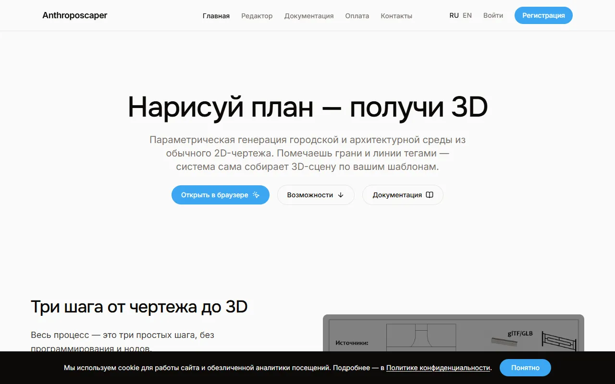Open the Оплата nav link
The height and width of the screenshot is (384, 615).
point(357,16)
